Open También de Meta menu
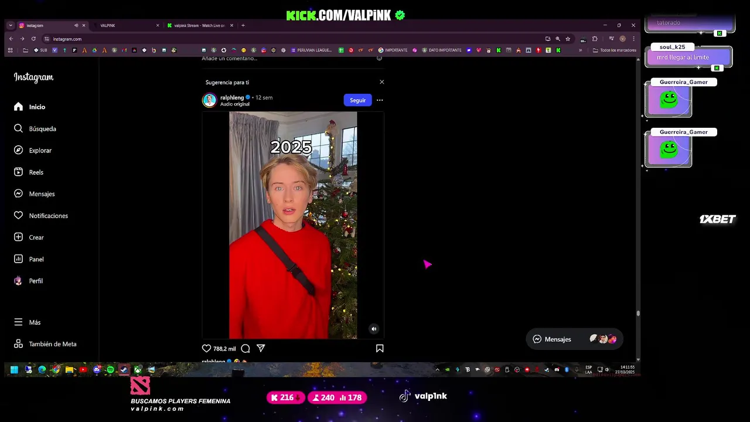Viewport: 750px width, 422px height. 45,344
